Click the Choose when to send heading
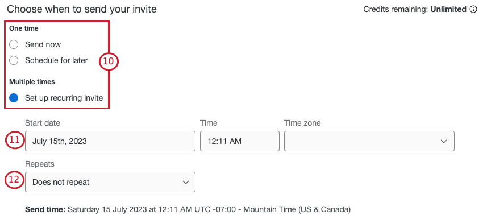This screenshot has height=223, width=483. (82, 9)
